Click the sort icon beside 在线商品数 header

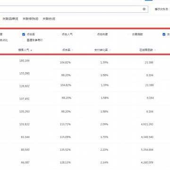(x=155, y=50)
